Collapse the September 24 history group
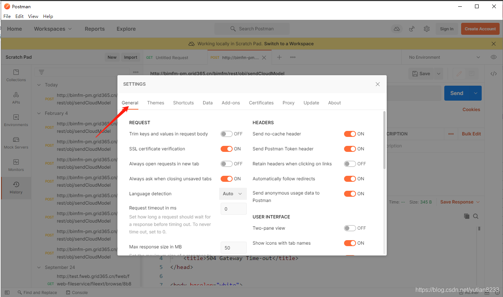Image resolution: width=503 pixels, height=297 pixels. [x=39, y=267]
